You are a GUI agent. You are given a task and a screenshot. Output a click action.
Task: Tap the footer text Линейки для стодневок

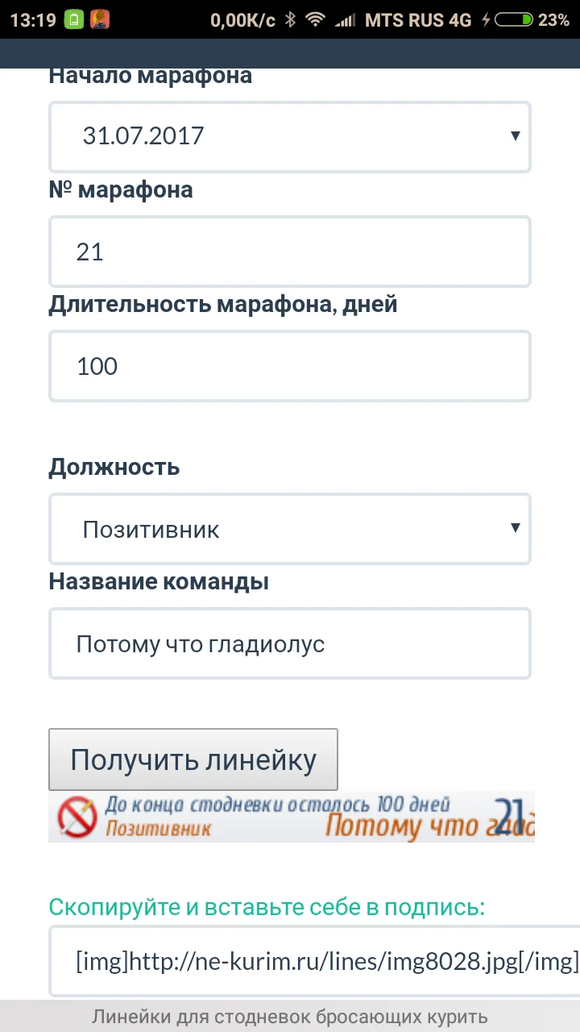click(290, 1017)
